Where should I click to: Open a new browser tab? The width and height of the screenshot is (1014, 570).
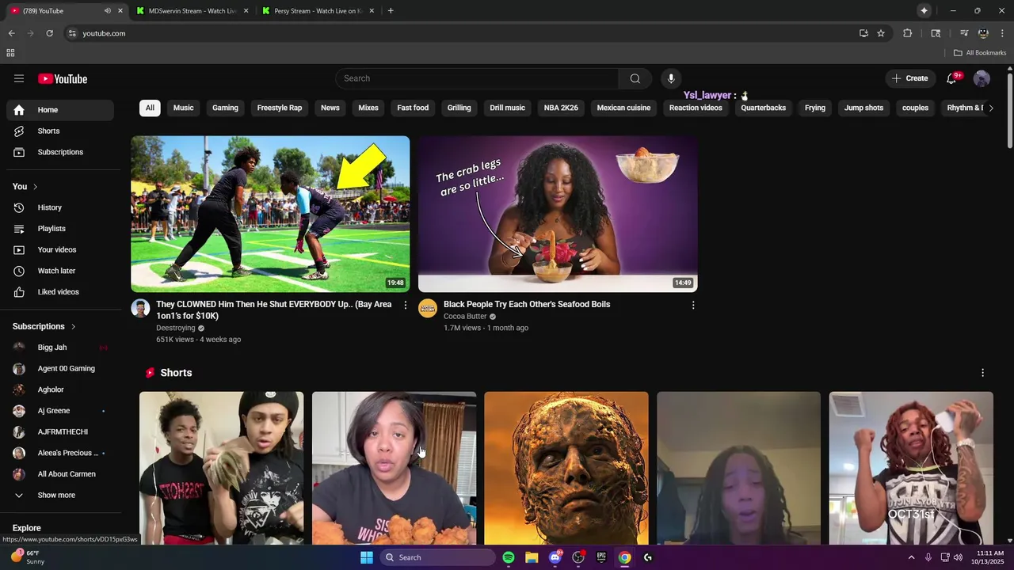coord(391,11)
